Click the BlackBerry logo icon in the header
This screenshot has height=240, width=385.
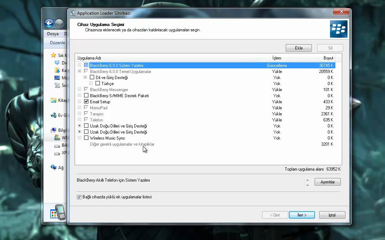(x=339, y=29)
